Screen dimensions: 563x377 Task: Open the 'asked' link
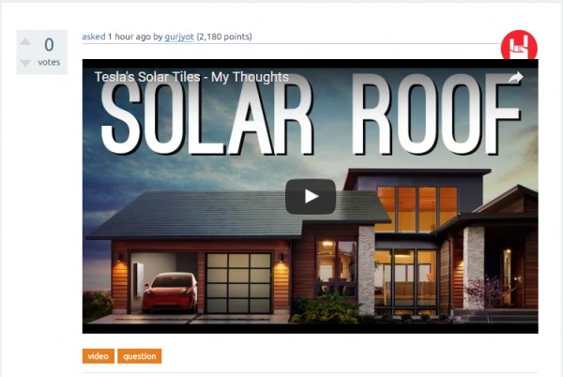point(93,37)
